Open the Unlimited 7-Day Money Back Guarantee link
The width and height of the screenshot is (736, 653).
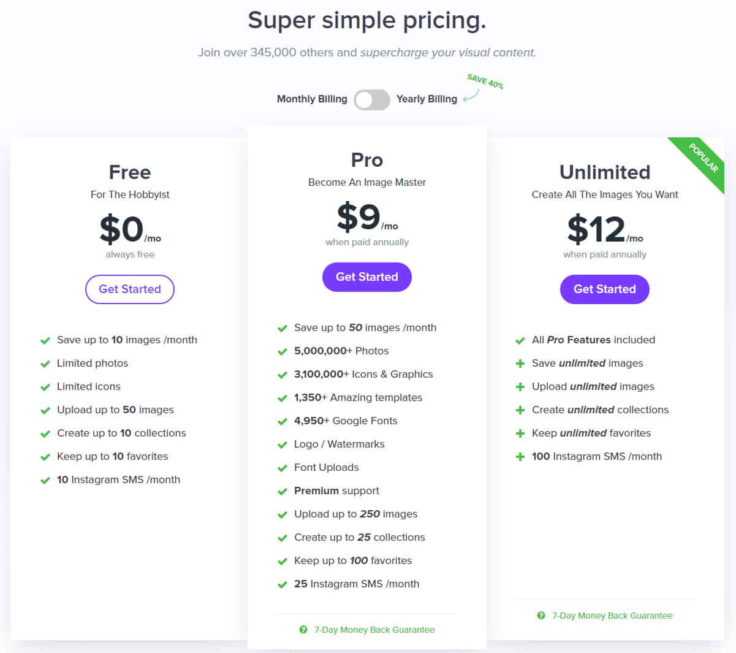[x=612, y=616]
